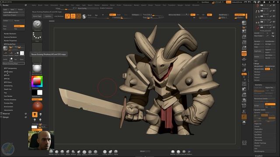Toggle Persp perspective on right shelf
The height and width of the screenshot is (157, 280).
pyautogui.click(x=244, y=53)
